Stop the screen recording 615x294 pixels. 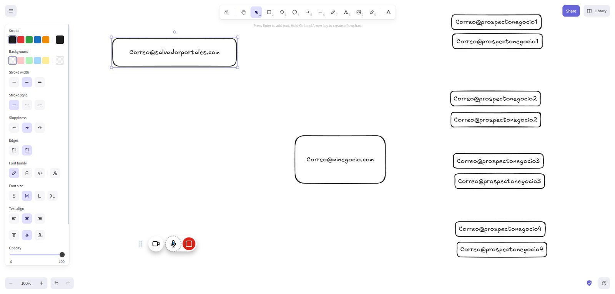(189, 244)
